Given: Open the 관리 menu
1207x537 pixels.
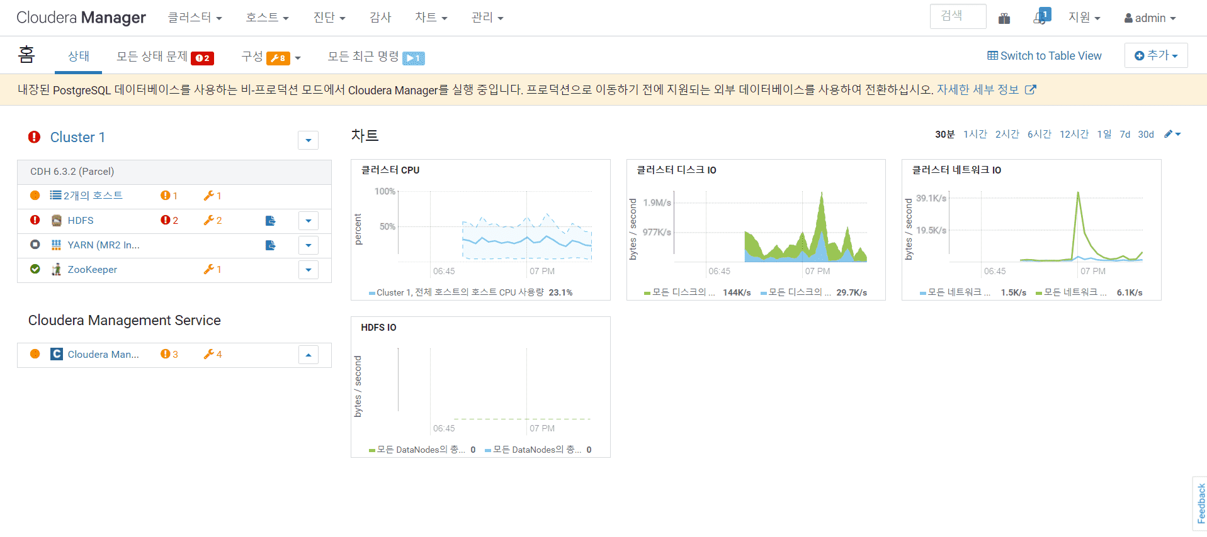Looking at the screenshot, I should click(487, 18).
